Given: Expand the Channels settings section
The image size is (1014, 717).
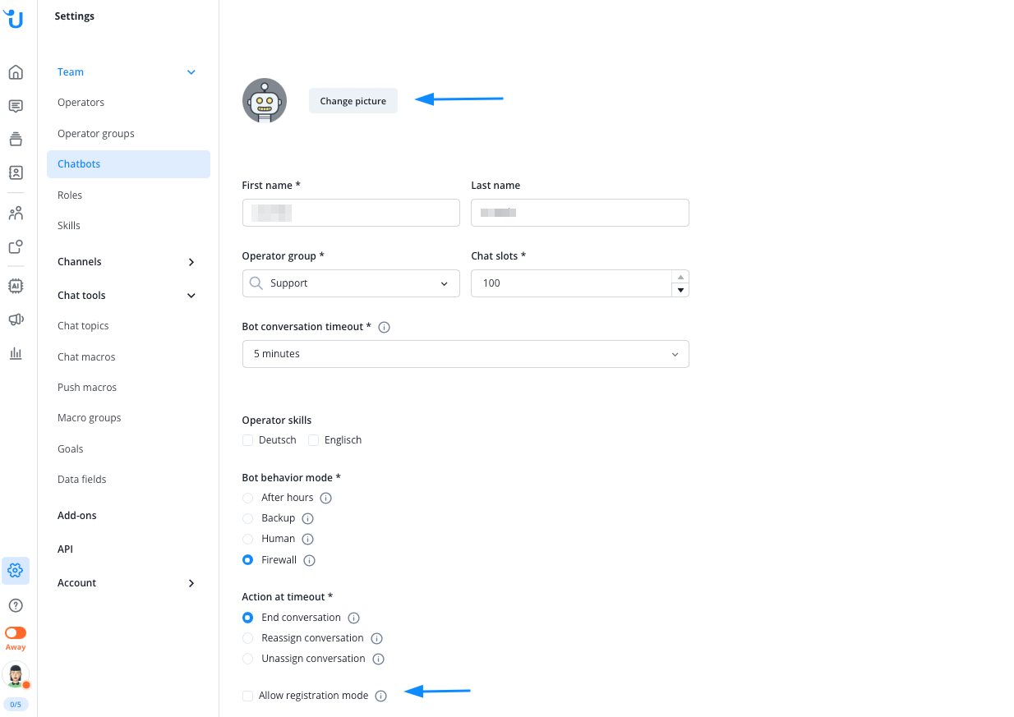Looking at the screenshot, I should 127,262.
